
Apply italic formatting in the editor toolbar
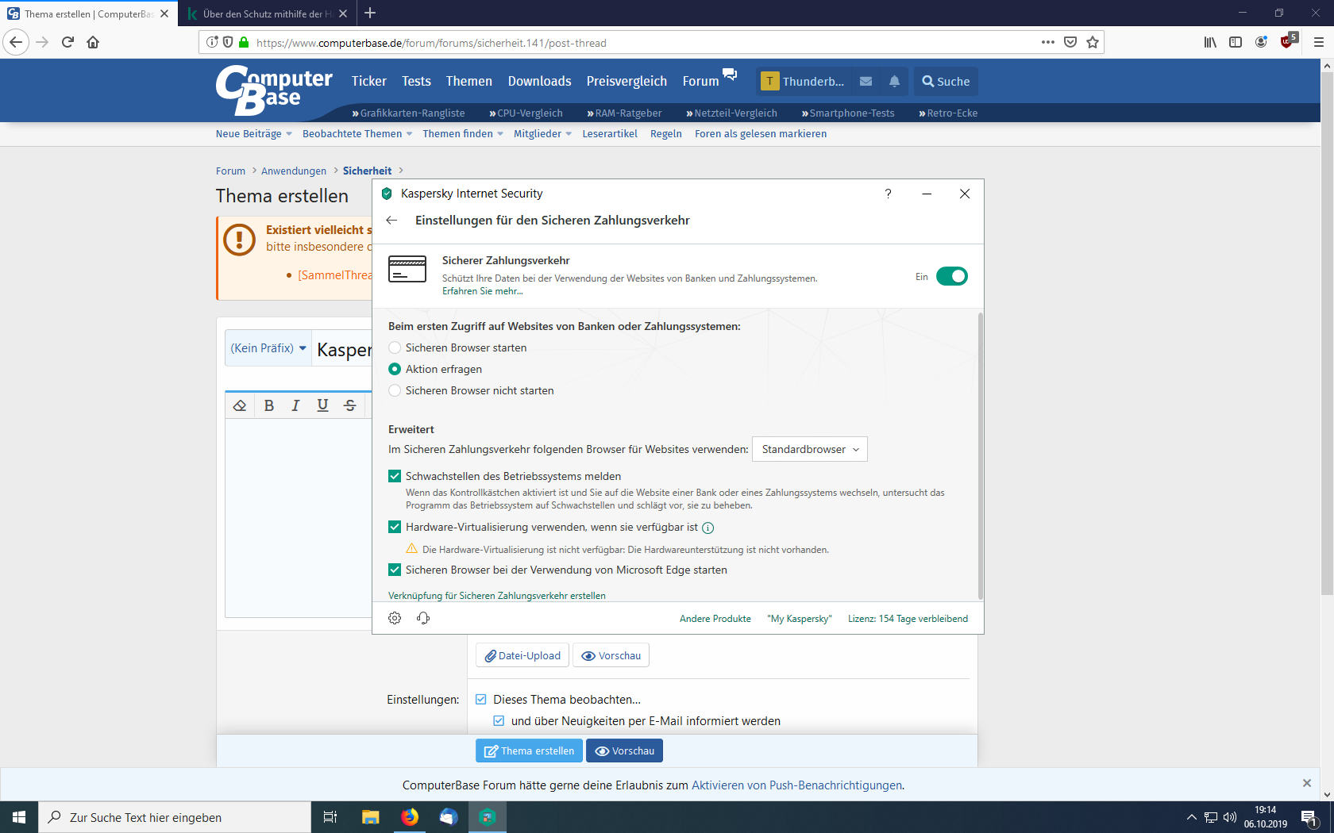(x=295, y=405)
